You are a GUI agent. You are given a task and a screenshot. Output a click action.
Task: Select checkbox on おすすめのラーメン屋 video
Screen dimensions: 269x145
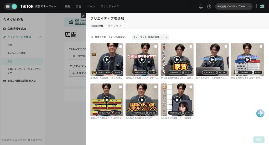tap(226, 46)
